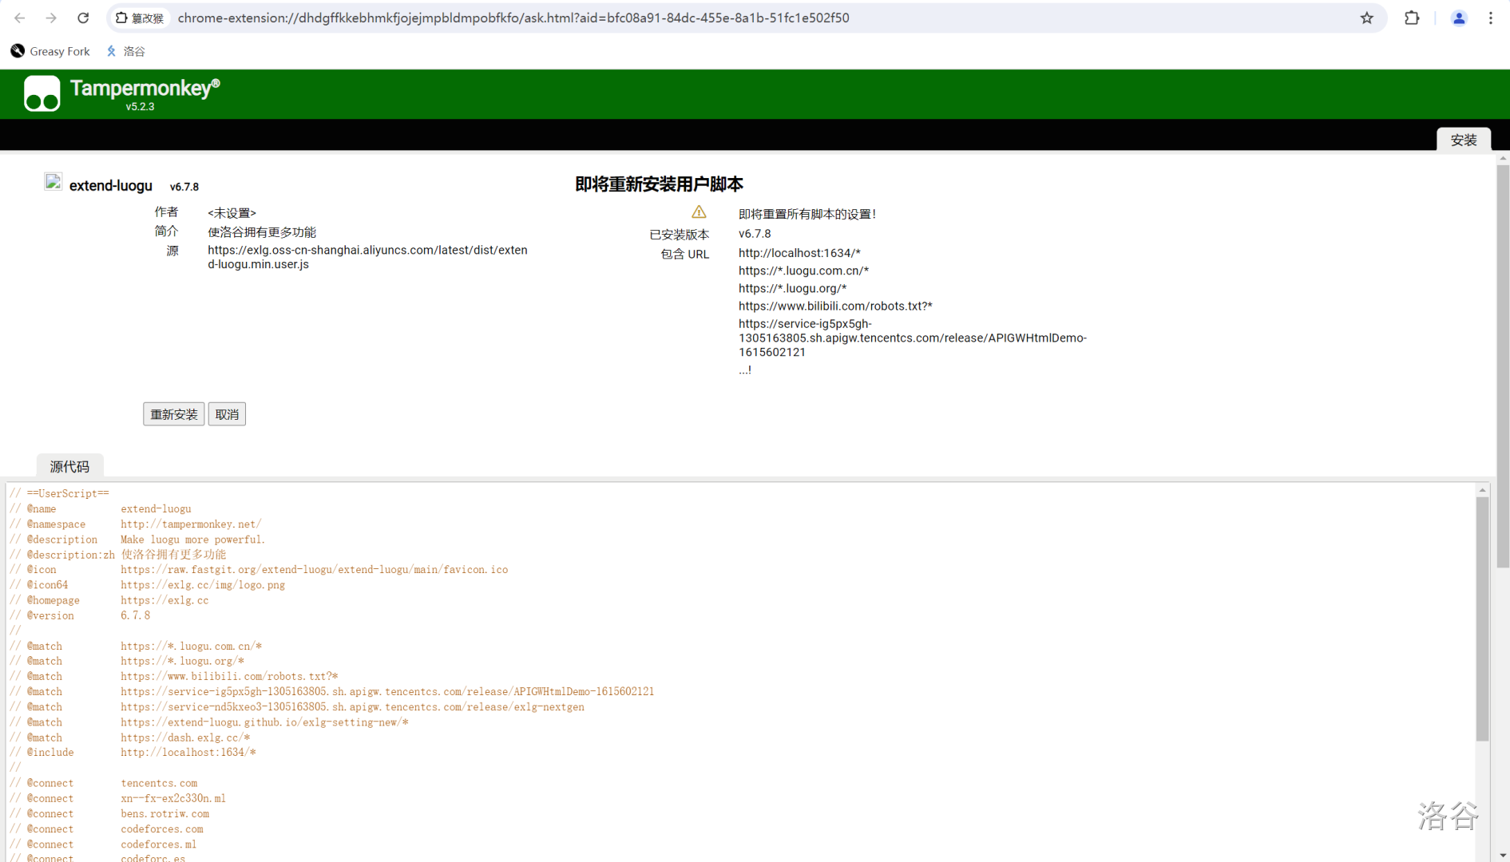Click the Tampermonkey logo icon
The height and width of the screenshot is (862, 1510).
42,93
